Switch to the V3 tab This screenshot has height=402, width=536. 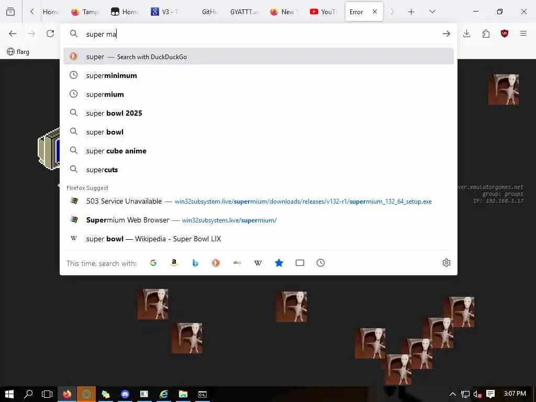pyautogui.click(x=165, y=12)
